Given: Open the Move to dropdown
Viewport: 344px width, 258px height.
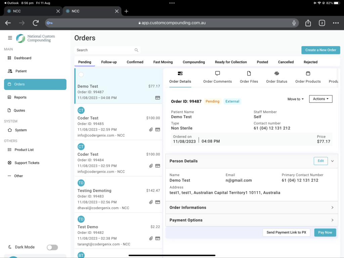Looking at the screenshot, I should pos(295,99).
